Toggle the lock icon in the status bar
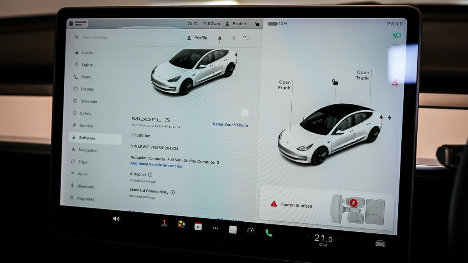The image size is (468, 263). 257,24
